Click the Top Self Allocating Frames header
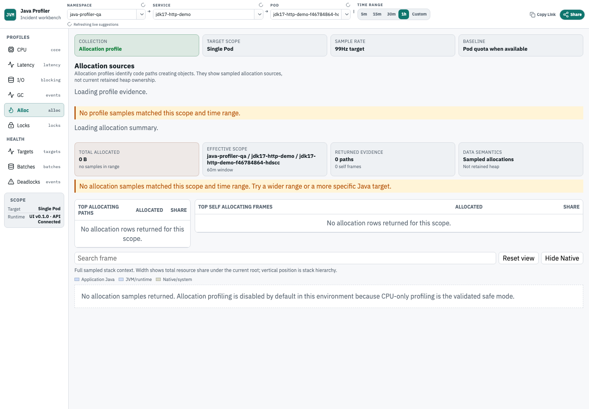This screenshot has height=409, width=589. pyautogui.click(x=235, y=207)
